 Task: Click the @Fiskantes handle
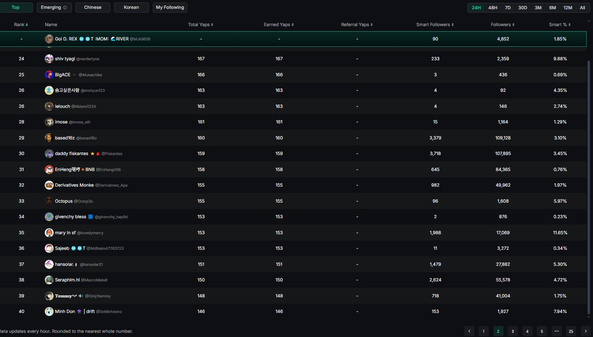[x=112, y=154]
